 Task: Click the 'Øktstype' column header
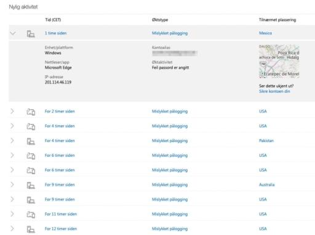pos(160,20)
